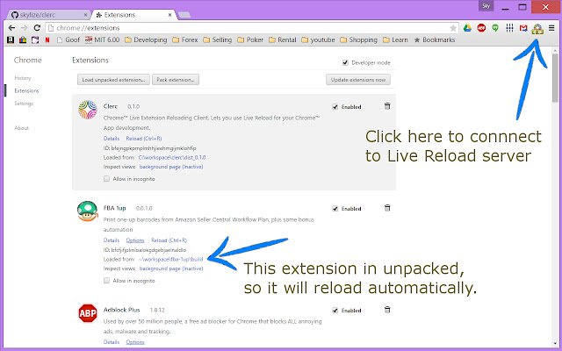Open the first black bookmark icon
The width and height of the screenshot is (562, 351).
coord(11,39)
